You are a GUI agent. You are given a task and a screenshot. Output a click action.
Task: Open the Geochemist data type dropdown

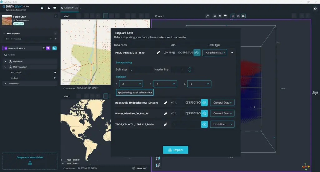(215, 53)
